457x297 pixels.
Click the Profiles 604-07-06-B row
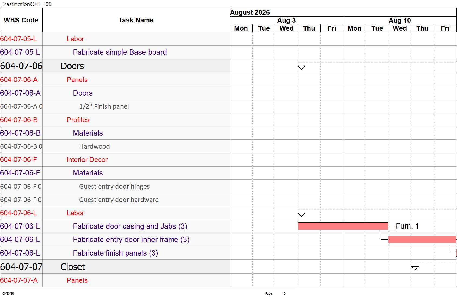[x=115, y=120]
